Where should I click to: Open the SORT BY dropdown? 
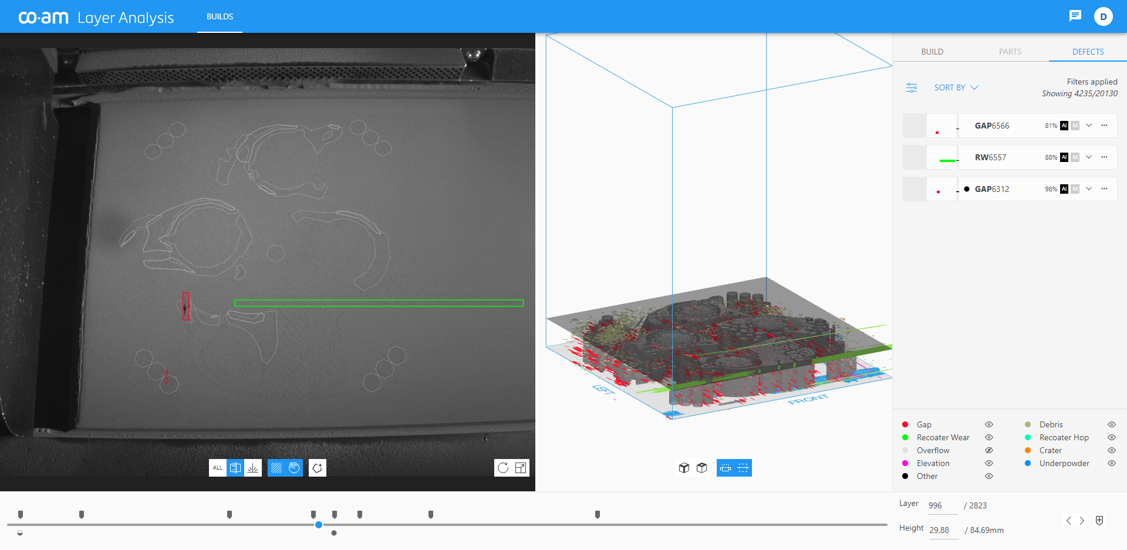[956, 87]
